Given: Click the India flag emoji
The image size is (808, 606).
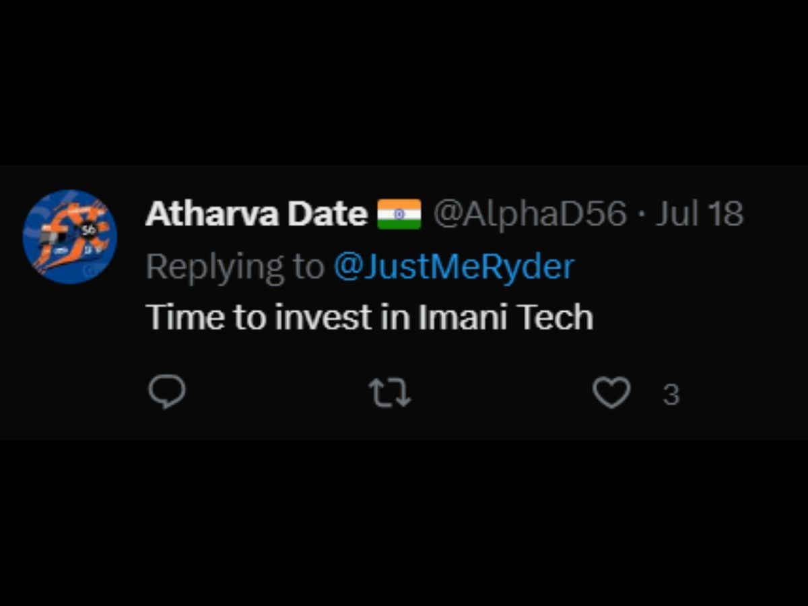Looking at the screenshot, I should 399,214.
